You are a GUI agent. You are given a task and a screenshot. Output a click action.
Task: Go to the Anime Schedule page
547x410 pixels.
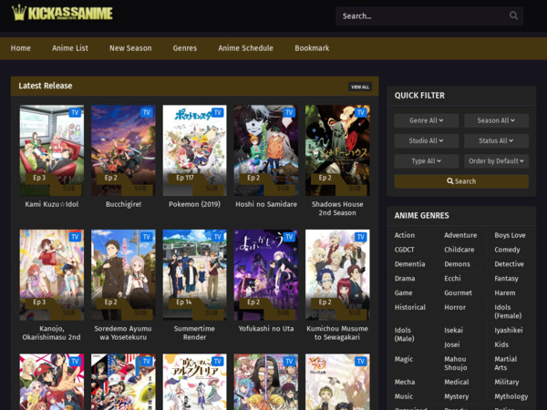pos(245,48)
